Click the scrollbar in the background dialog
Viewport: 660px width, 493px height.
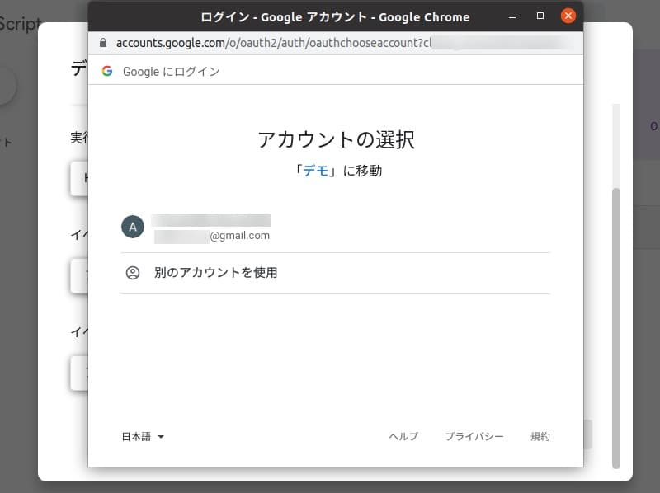coord(616,328)
